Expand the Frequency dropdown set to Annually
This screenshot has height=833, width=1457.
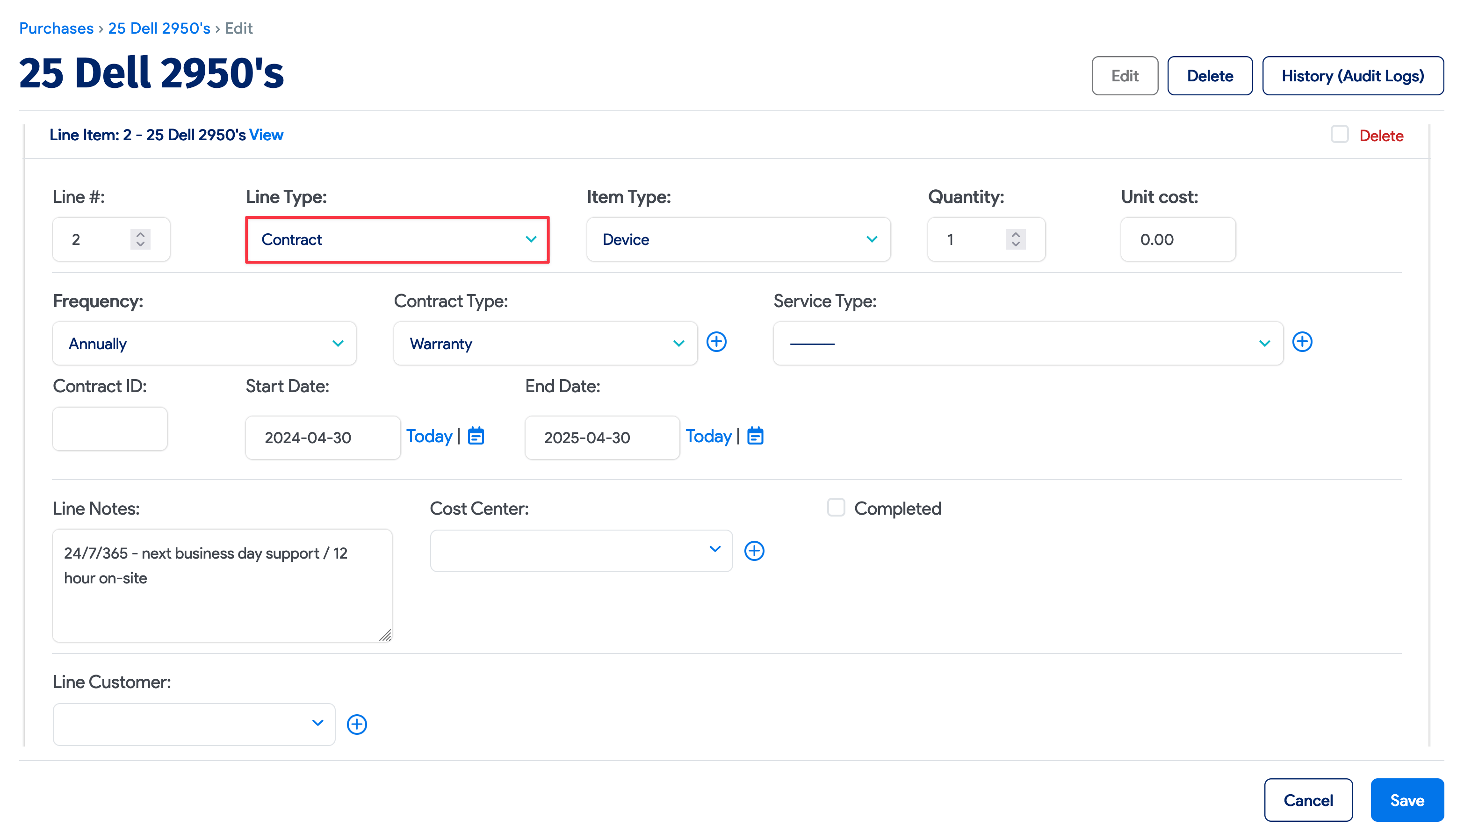click(204, 343)
